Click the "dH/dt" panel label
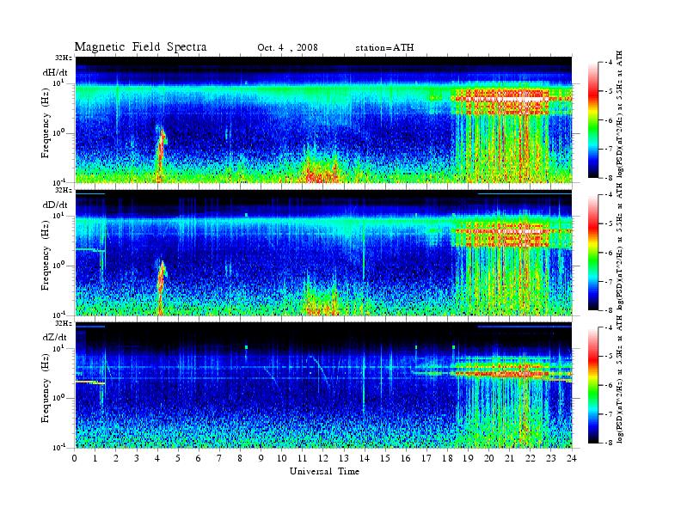Image resolution: width=681 pixels, height=526 pixels. 55,72
